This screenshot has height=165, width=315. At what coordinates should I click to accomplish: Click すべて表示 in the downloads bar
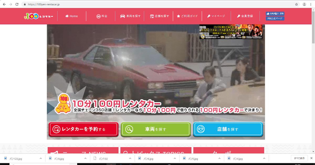coord(299,158)
